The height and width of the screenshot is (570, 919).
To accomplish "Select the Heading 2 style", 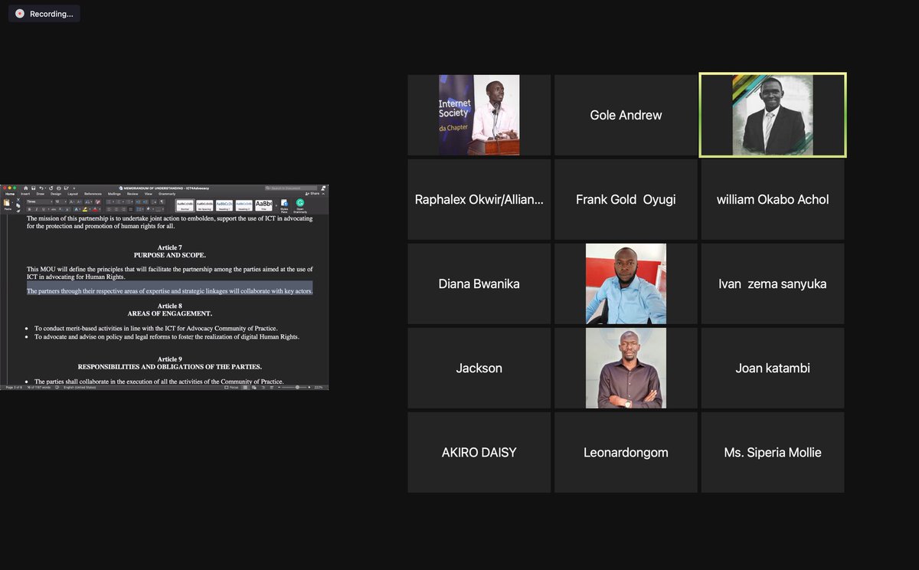I will point(244,205).
